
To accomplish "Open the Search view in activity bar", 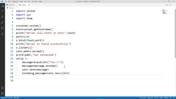I will click(x=2, y=11).
